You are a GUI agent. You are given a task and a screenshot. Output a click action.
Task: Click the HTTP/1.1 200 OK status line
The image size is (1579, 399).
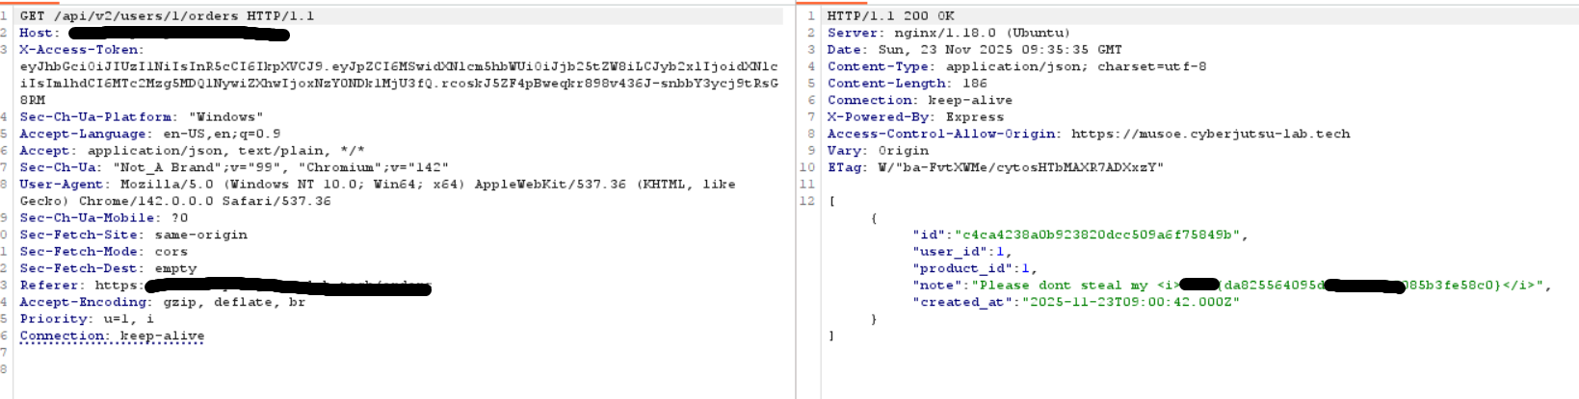890,16
